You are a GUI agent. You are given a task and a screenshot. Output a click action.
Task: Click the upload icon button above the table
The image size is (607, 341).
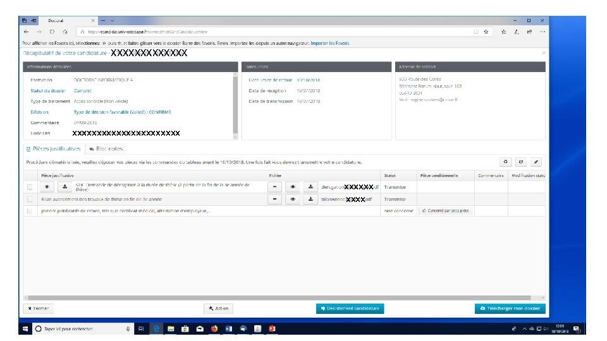point(505,162)
